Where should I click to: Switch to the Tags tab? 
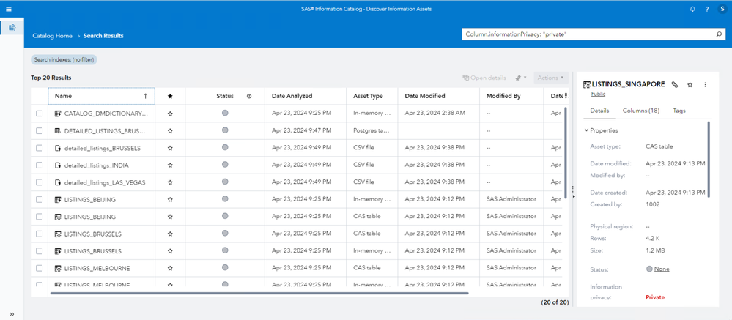pyautogui.click(x=679, y=111)
